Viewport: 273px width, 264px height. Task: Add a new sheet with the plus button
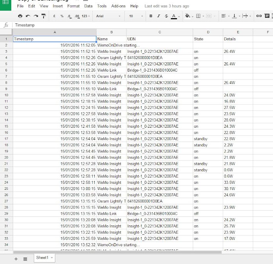[x=16, y=259]
